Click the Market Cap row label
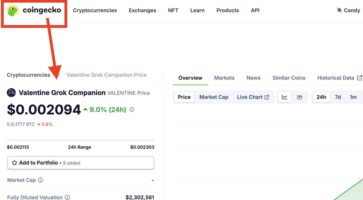 (x=21, y=180)
